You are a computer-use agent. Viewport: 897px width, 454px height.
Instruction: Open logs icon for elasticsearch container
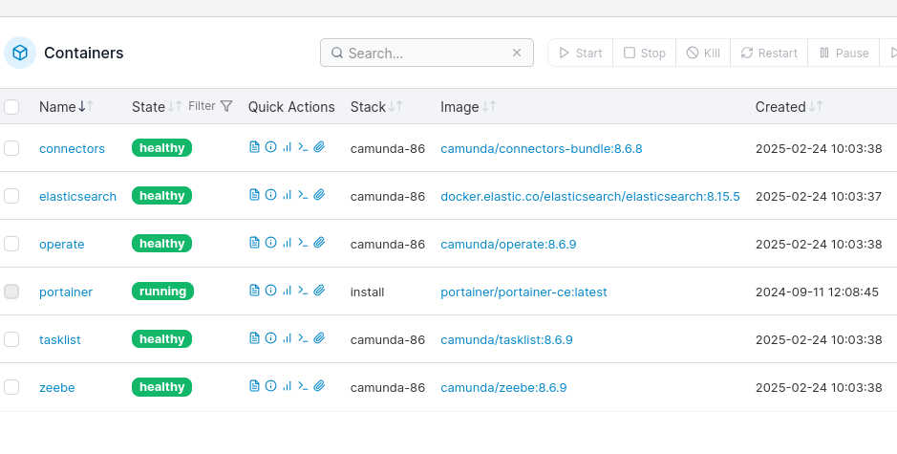[254, 195]
